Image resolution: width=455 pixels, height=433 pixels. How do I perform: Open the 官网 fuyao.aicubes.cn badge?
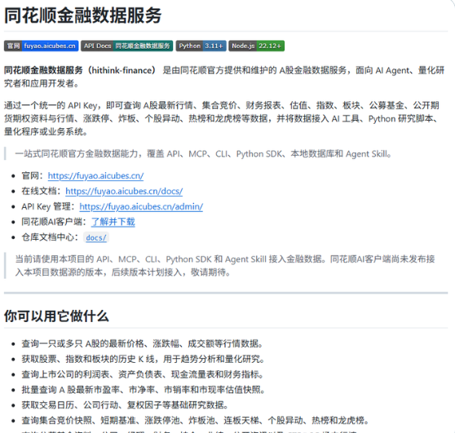(42, 46)
